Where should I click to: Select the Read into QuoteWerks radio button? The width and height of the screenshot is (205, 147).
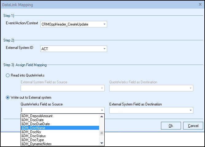(x=8, y=76)
